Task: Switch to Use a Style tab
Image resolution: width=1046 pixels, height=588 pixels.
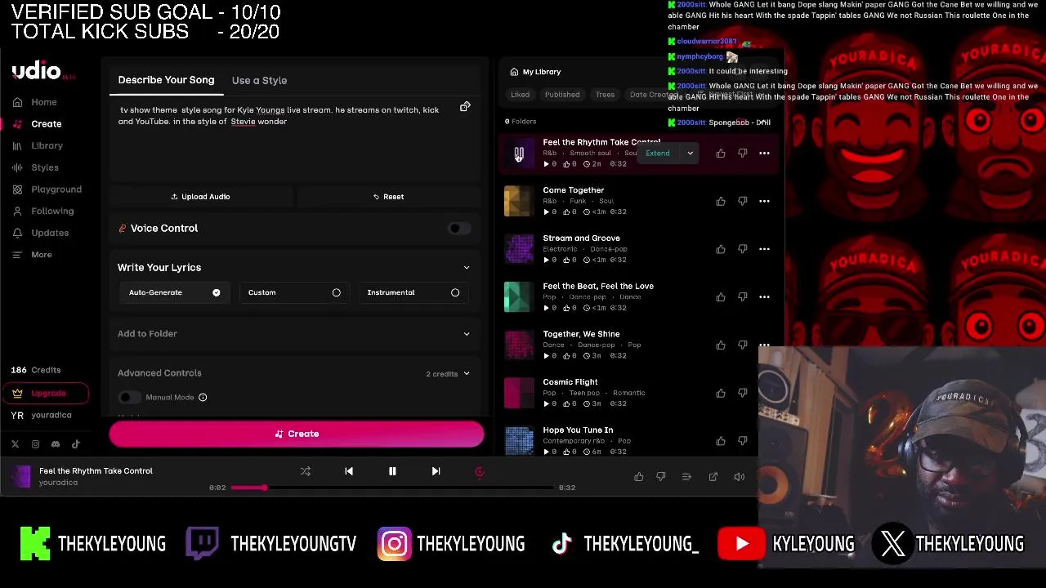Action: tap(259, 80)
